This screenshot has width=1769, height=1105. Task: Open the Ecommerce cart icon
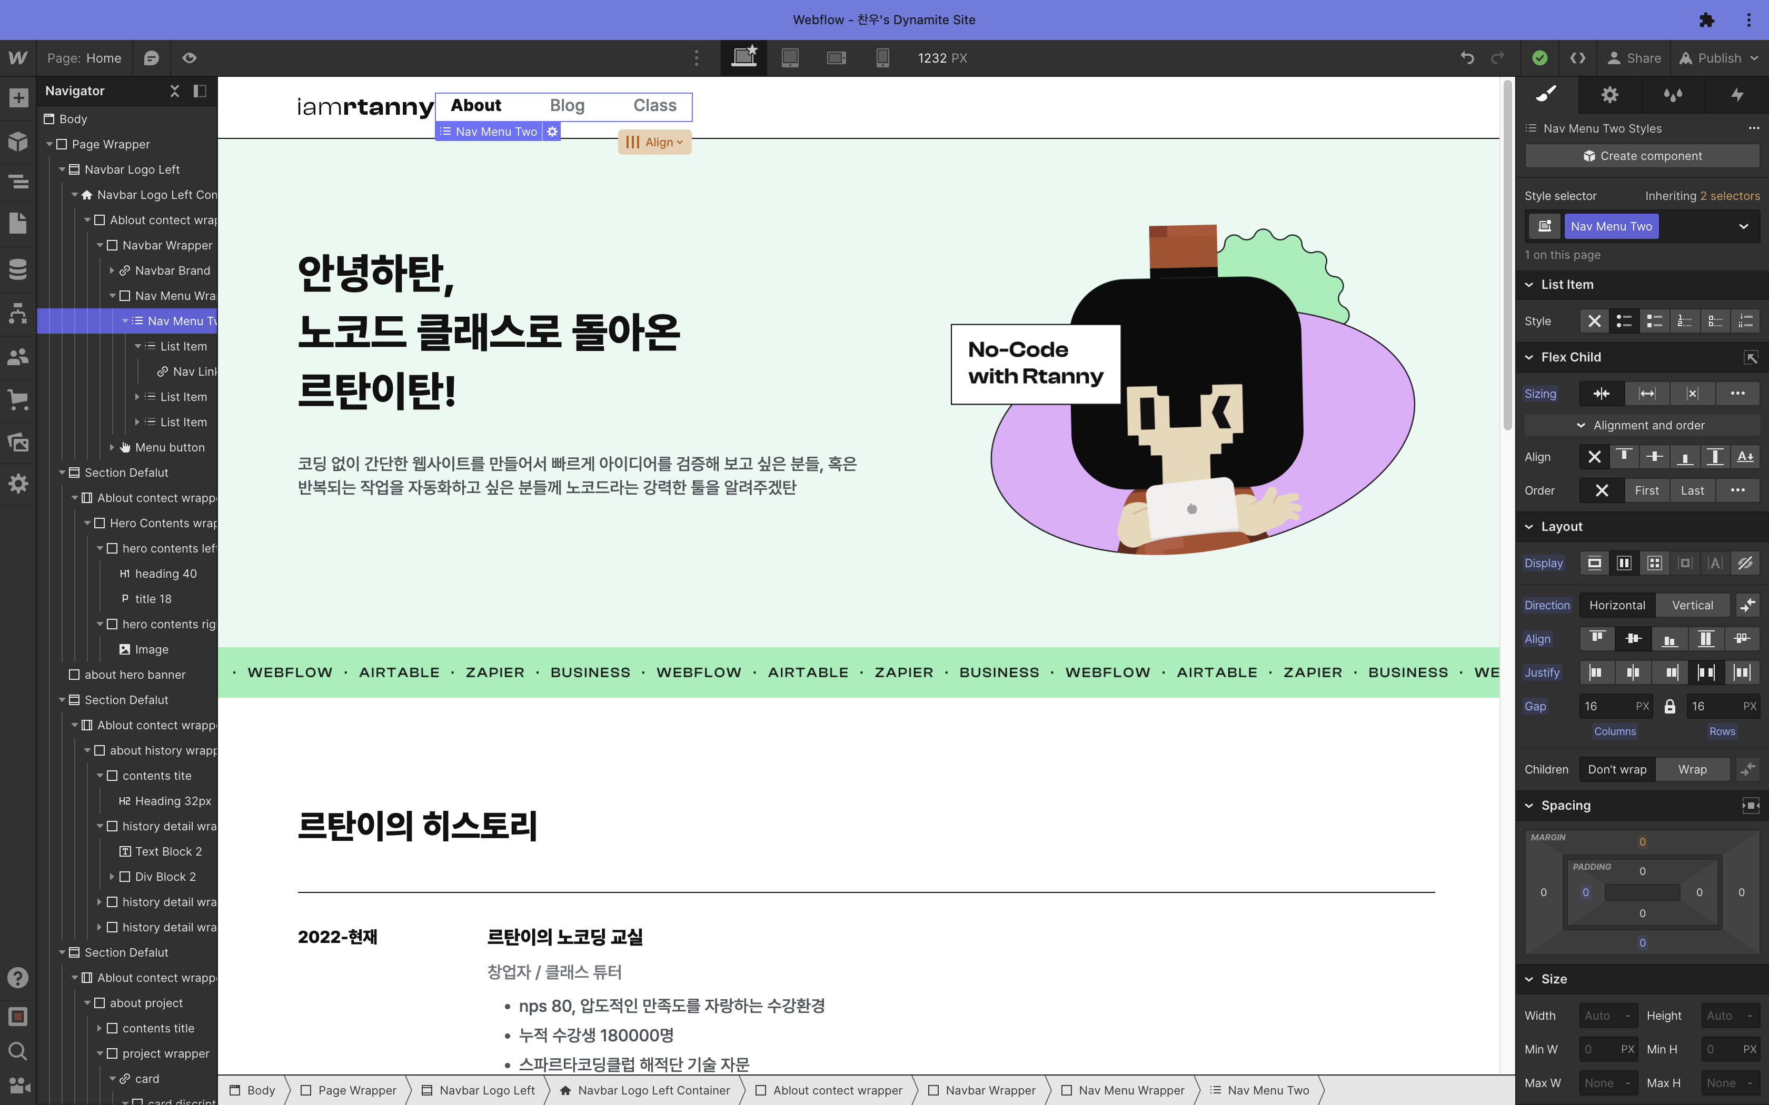18,400
